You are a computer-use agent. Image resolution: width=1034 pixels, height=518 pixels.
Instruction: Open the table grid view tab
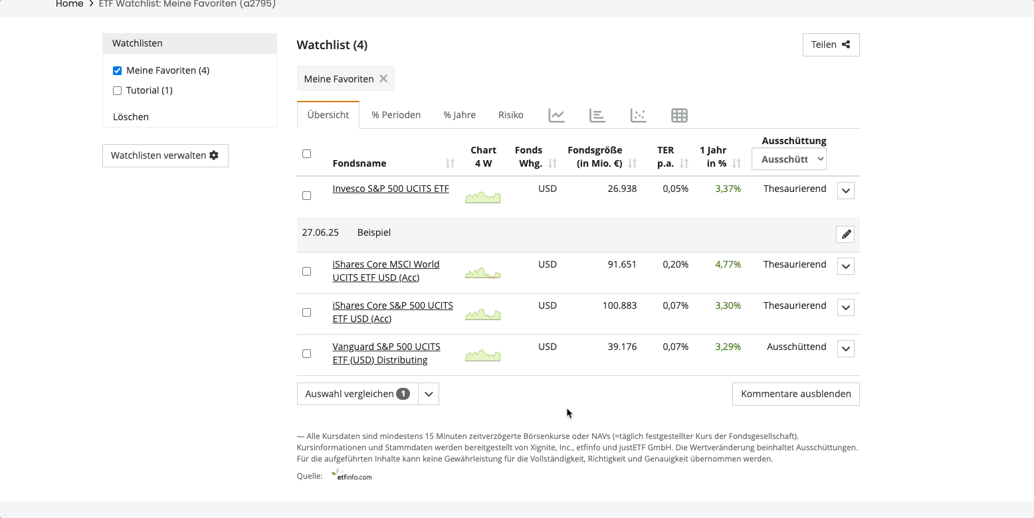pyautogui.click(x=679, y=116)
